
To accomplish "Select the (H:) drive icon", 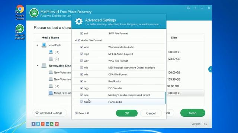I will click(51, 86).
